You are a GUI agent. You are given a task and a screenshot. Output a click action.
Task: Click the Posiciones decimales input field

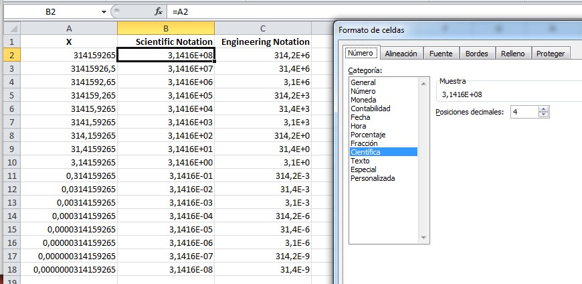coord(524,112)
